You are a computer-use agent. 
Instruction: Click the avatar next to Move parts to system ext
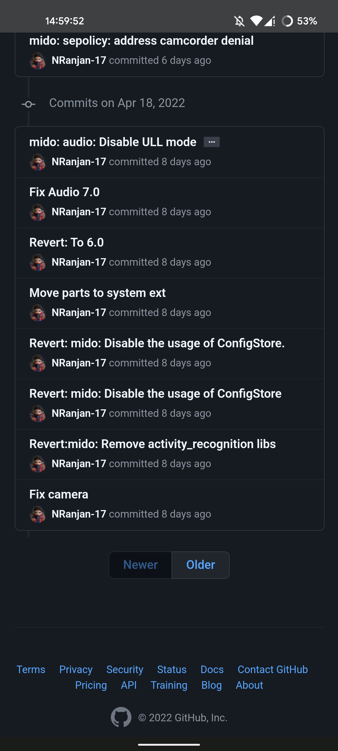tap(38, 313)
